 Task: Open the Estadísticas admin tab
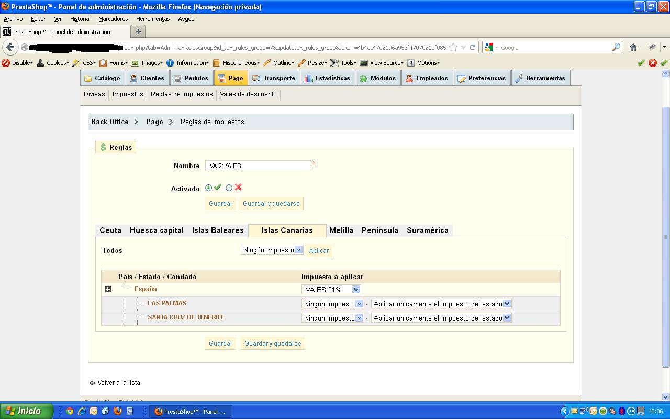pos(327,78)
